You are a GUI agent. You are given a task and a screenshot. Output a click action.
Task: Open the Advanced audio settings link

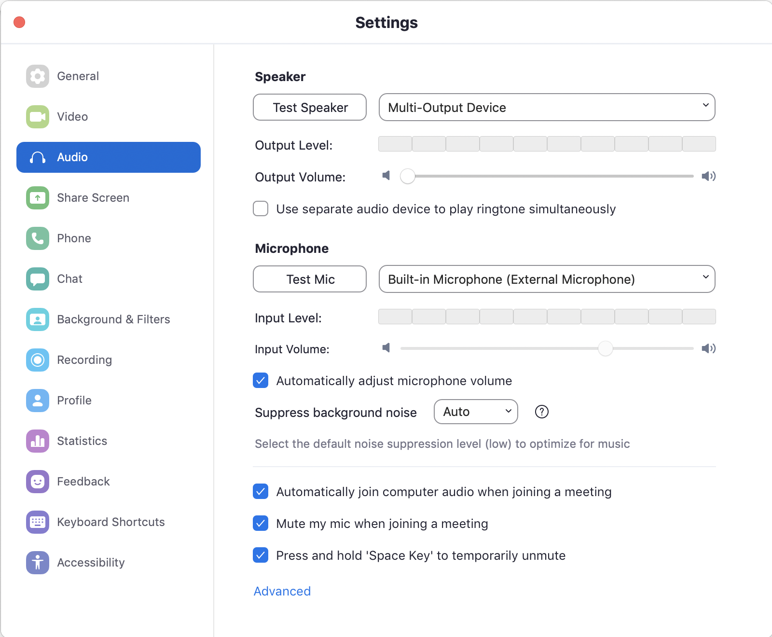[282, 591]
